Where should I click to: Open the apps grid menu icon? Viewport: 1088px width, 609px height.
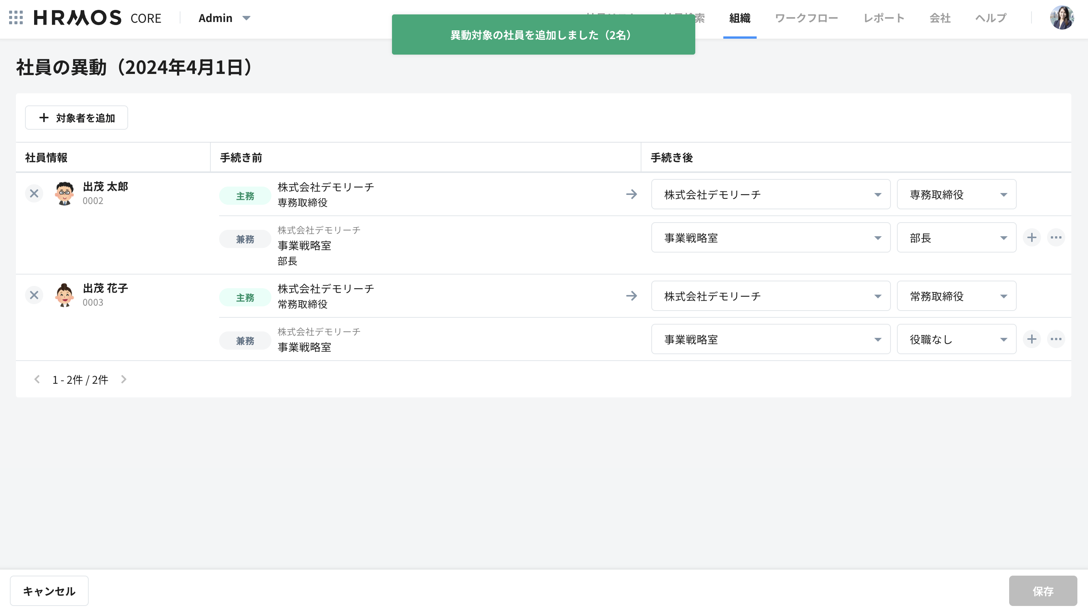[16, 18]
